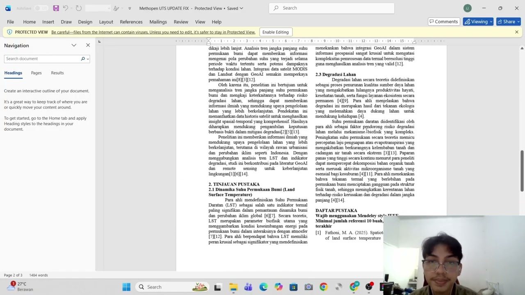The width and height of the screenshot is (525, 295).
Task: Click the text styles icon in Quick Access Toolbar
Action: (116, 8)
